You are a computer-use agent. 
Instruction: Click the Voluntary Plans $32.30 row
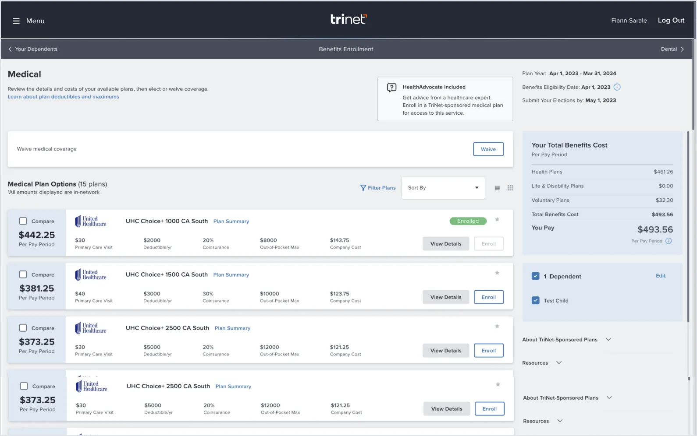pyautogui.click(x=602, y=200)
